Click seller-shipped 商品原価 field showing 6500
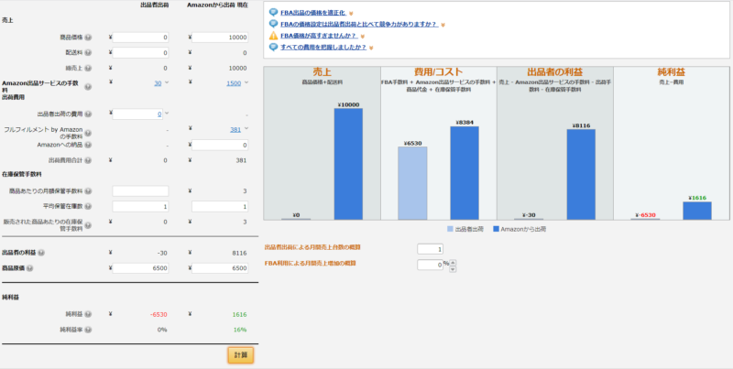This screenshot has width=733, height=369. click(140, 268)
